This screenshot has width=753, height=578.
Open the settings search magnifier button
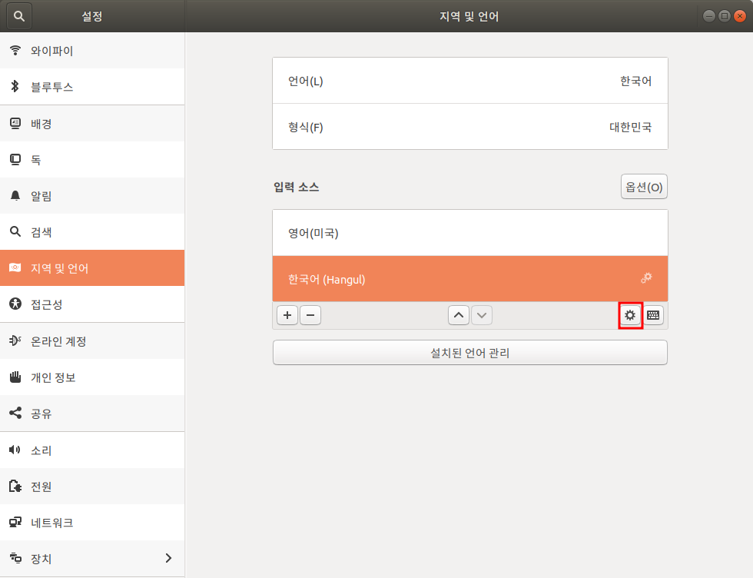[18, 16]
